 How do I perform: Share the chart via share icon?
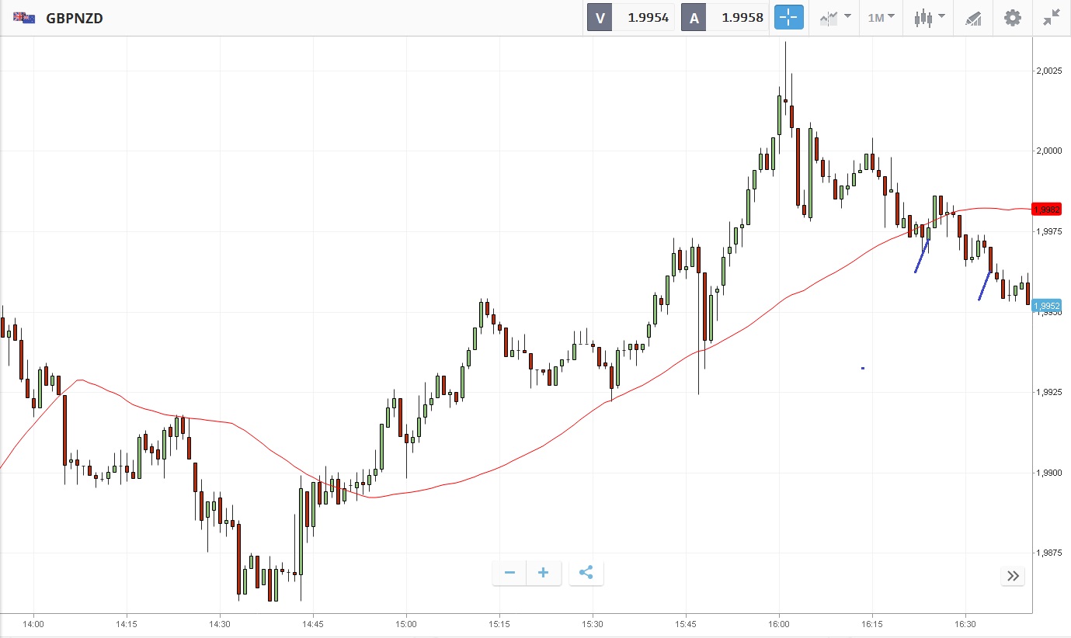586,573
